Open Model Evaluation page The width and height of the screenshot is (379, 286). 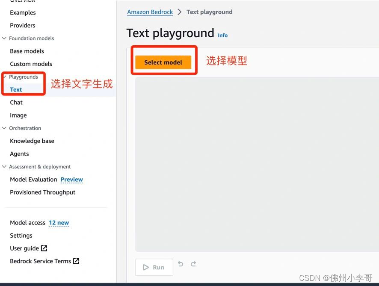tap(33, 180)
